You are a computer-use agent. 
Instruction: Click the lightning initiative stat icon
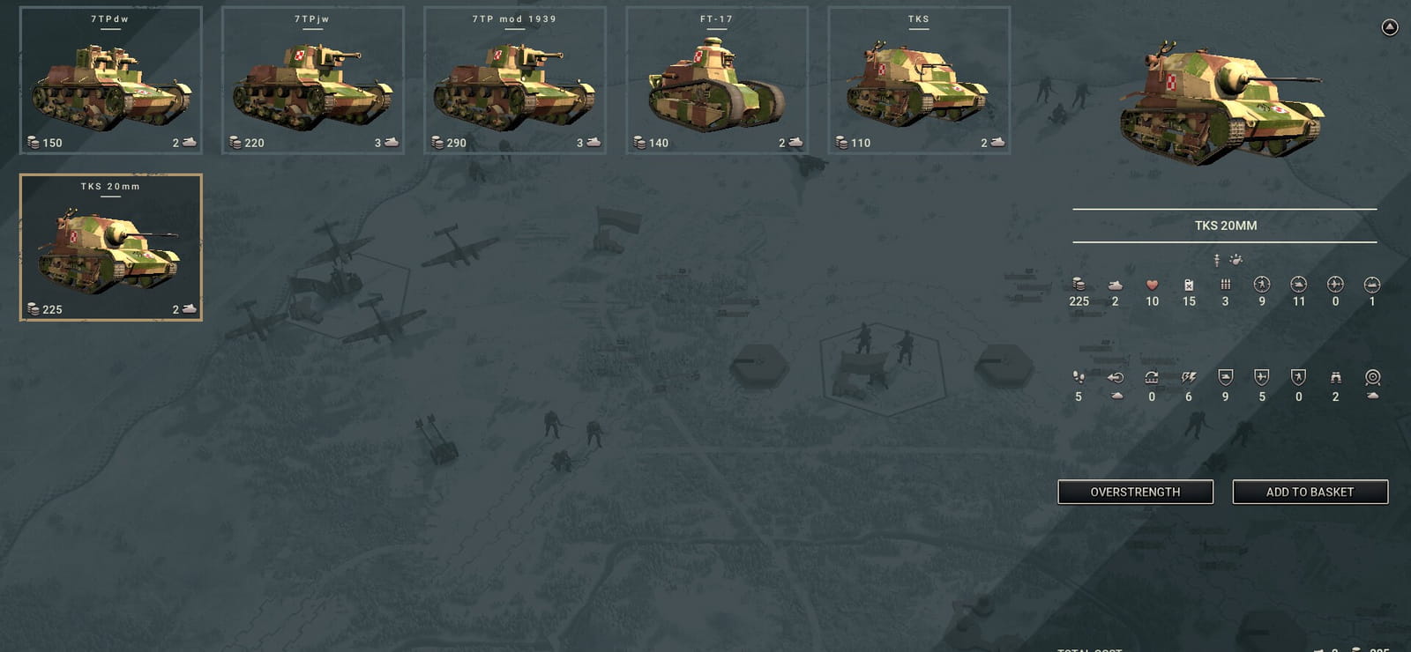(1189, 377)
